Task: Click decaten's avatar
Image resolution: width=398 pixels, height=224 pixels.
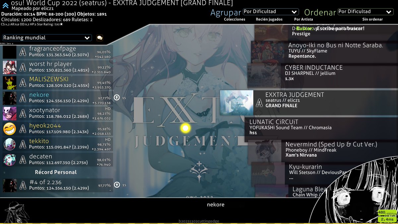Action: coord(10,160)
